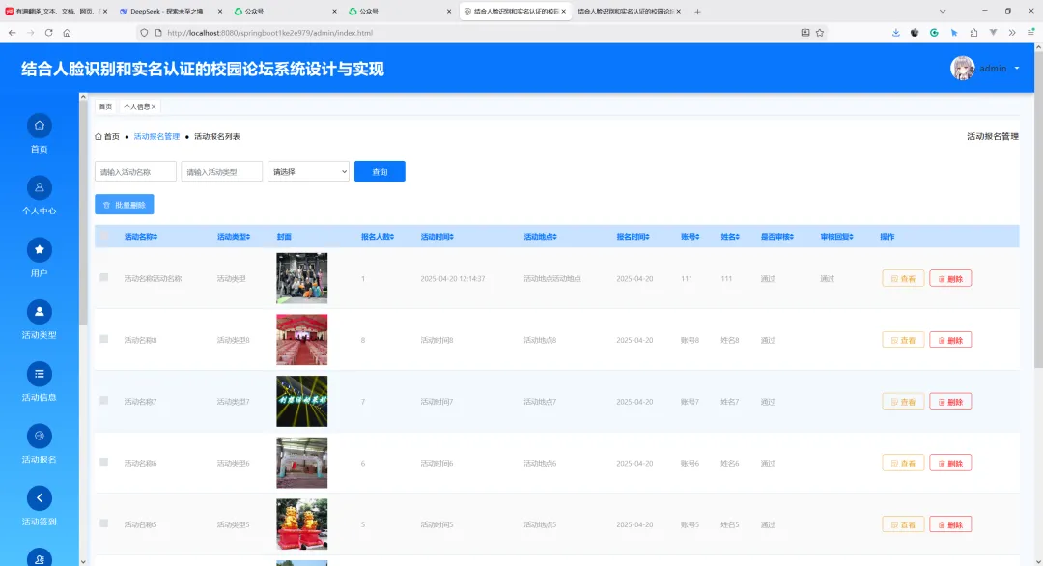Click the main page vertical scrollbar
The height and width of the screenshot is (566, 1043).
(1038, 210)
